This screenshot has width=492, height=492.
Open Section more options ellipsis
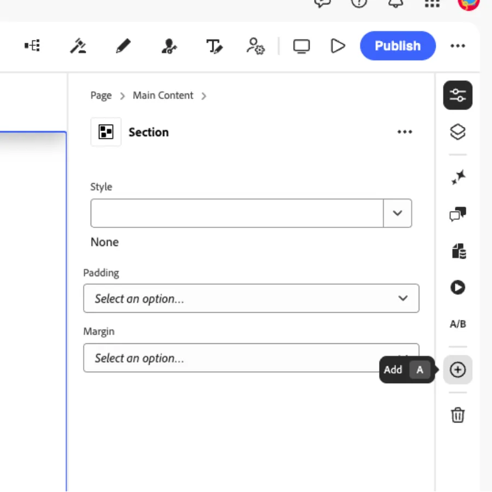405,132
